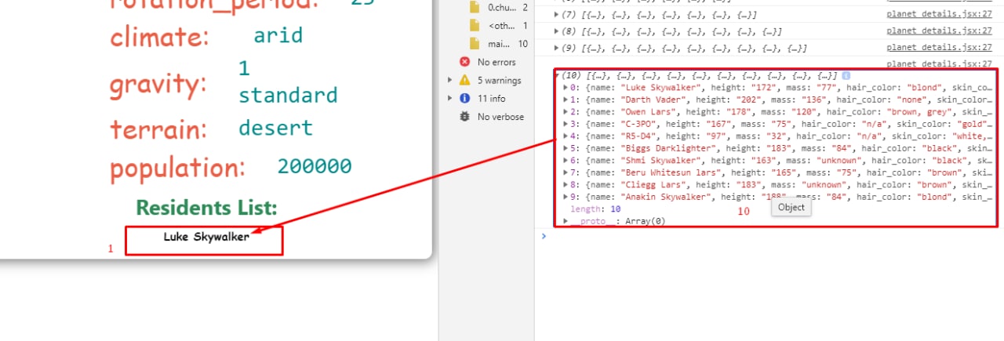The height and width of the screenshot is (341, 1004).
Task: Expand the (8) array log entry
Action: 557,31
